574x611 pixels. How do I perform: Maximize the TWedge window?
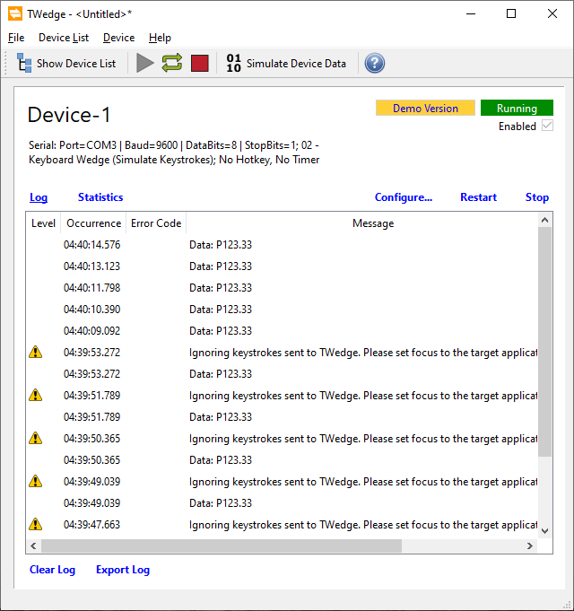pyautogui.click(x=511, y=13)
